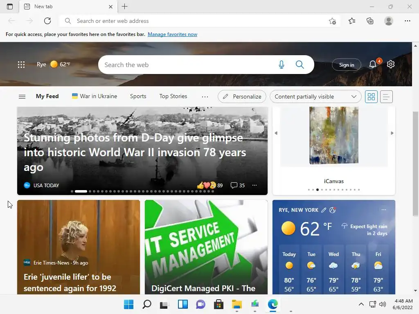Open the taskbar clock and date
The height and width of the screenshot is (314, 419).
coord(403,304)
